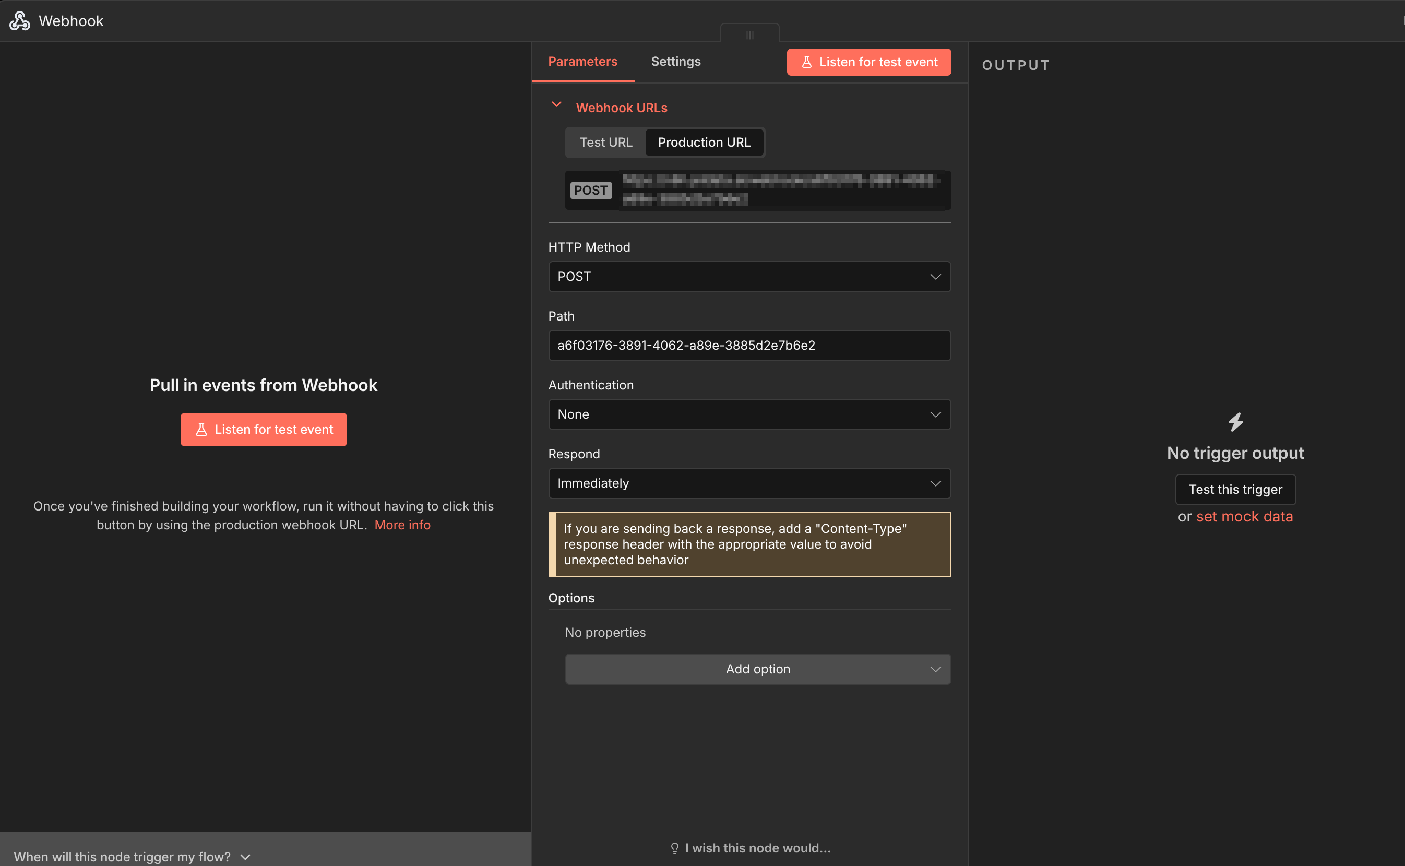Click the flask icon beside center Listen text
The height and width of the screenshot is (866, 1405).
tap(201, 429)
